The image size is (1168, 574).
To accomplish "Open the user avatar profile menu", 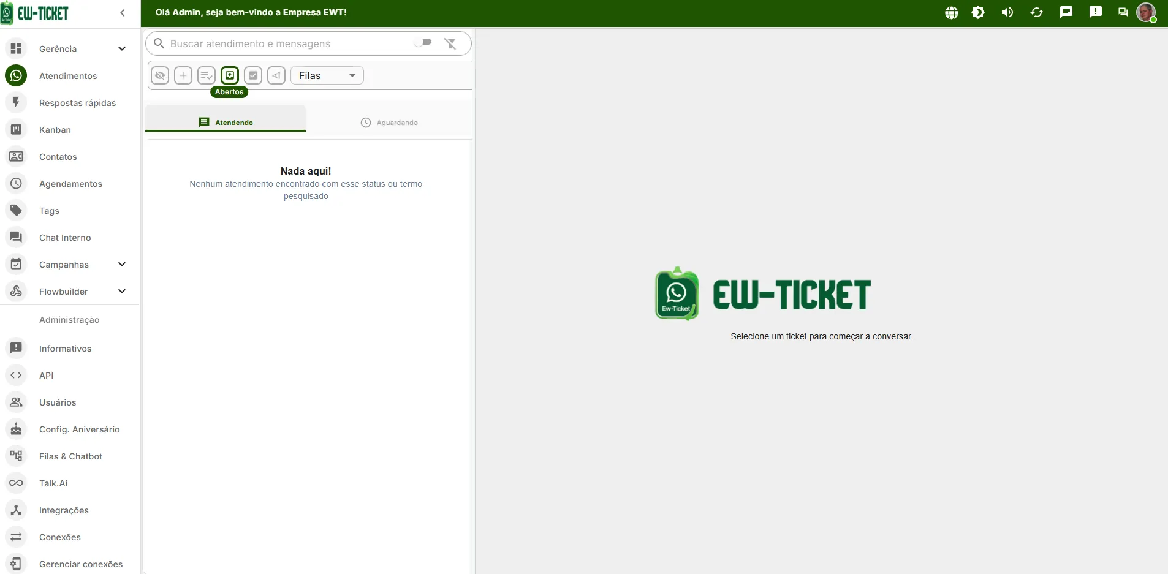I will click(1146, 12).
